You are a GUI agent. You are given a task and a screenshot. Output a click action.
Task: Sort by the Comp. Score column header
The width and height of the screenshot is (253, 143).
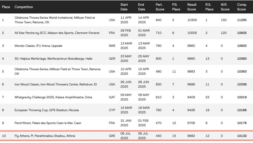pos(242,7)
